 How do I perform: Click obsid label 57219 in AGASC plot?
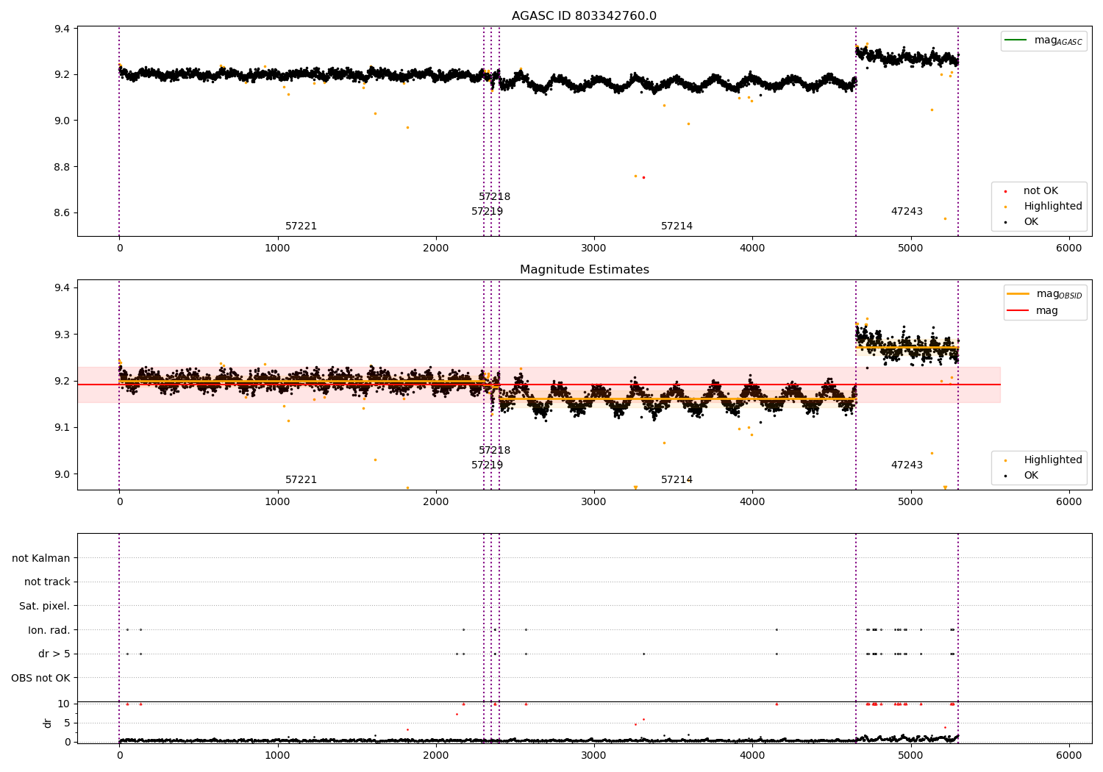click(487, 212)
